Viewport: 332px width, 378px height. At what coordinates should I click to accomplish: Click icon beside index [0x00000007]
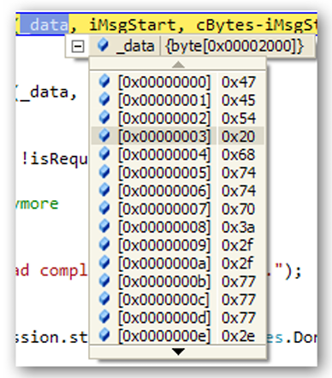click(x=104, y=209)
